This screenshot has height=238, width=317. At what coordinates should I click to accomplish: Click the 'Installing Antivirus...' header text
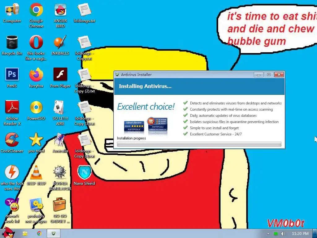[x=145, y=86]
